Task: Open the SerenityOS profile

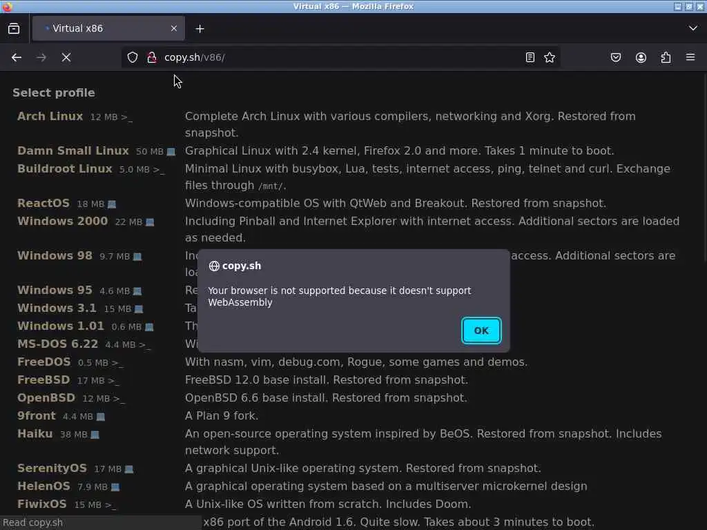Action: [52, 469]
